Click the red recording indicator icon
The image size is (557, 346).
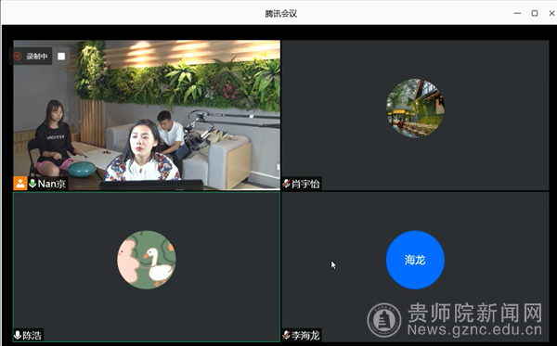click(x=18, y=56)
